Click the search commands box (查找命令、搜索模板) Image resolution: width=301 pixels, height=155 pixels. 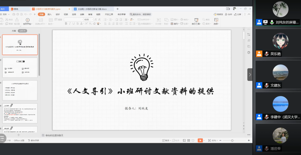click(x=140, y=14)
